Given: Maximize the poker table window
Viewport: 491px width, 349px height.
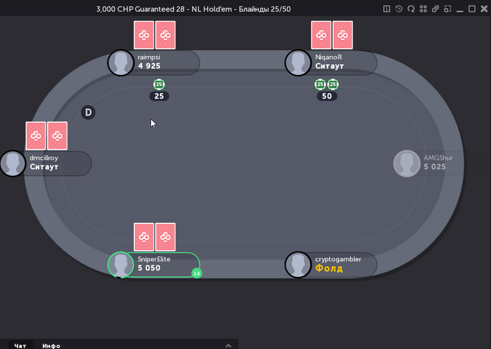Looking at the screenshot, I should (x=472, y=8).
